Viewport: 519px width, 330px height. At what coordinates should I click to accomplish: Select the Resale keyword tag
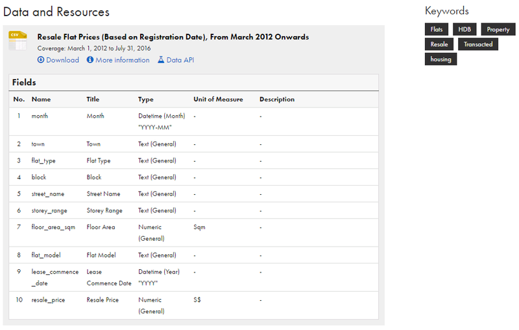click(x=439, y=44)
